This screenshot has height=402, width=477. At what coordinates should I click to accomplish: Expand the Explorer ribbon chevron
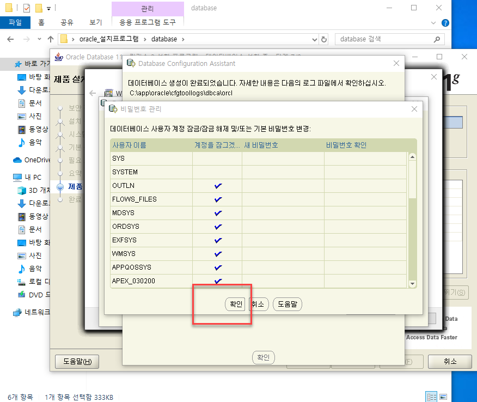tap(433, 23)
